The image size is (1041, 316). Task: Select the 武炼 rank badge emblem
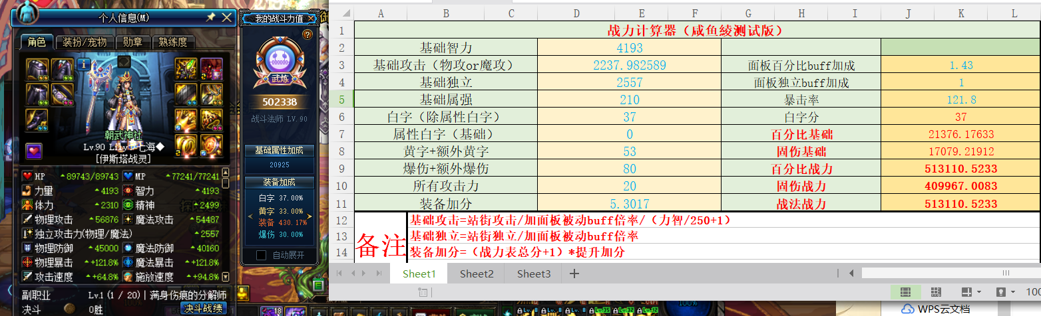pyautogui.click(x=279, y=64)
